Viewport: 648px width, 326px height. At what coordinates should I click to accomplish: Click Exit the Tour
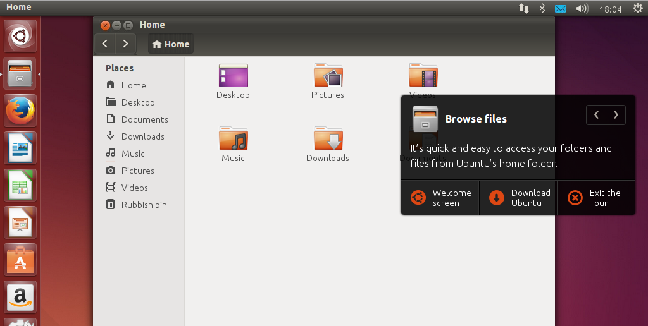coord(596,198)
